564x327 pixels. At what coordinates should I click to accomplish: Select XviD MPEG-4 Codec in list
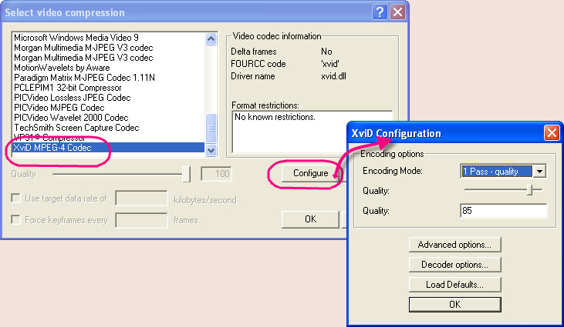[108, 148]
